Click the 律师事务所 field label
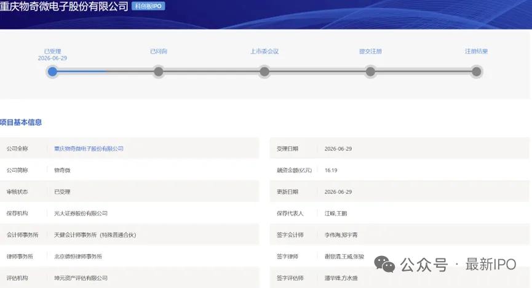532x288 pixels. [20, 257]
